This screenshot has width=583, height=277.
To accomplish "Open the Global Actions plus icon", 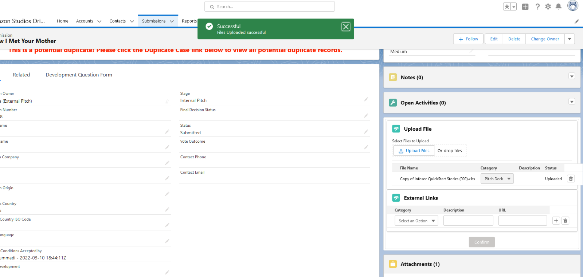I will [525, 7].
